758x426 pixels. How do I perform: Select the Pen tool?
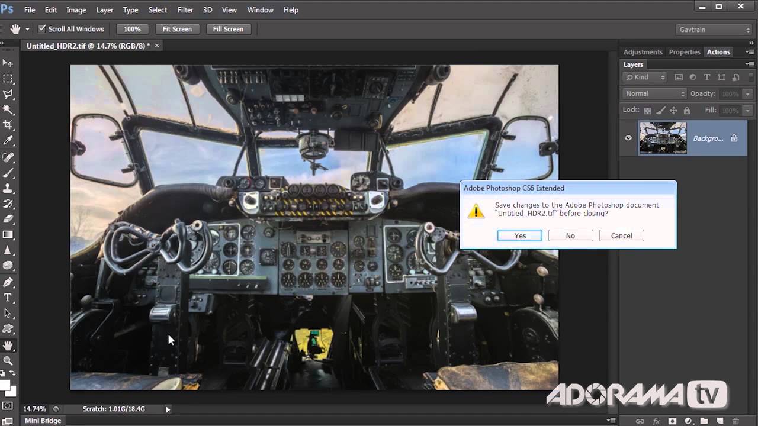click(x=8, y=282)
